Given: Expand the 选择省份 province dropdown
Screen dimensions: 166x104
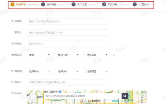Looking at the screenshot, I should 39,71.
